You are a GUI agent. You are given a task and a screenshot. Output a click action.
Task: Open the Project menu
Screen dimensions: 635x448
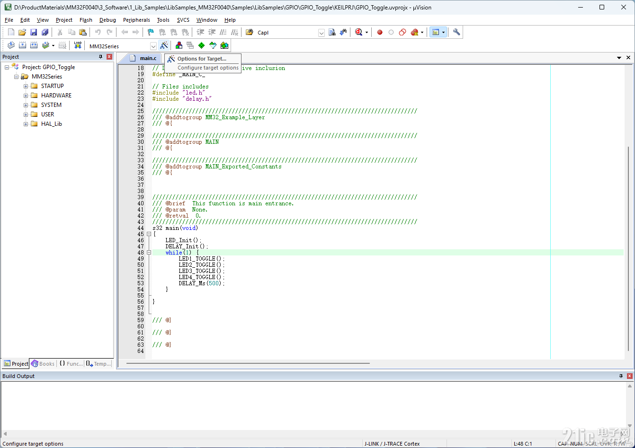point(64,20)
